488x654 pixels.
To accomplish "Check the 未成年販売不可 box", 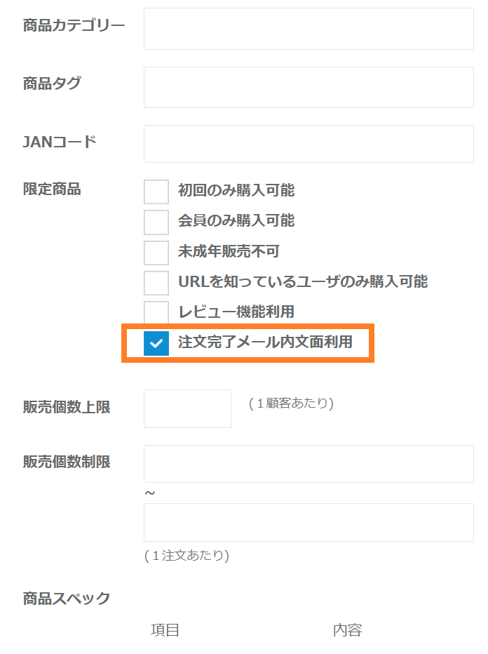I will [x=156, y=252].
